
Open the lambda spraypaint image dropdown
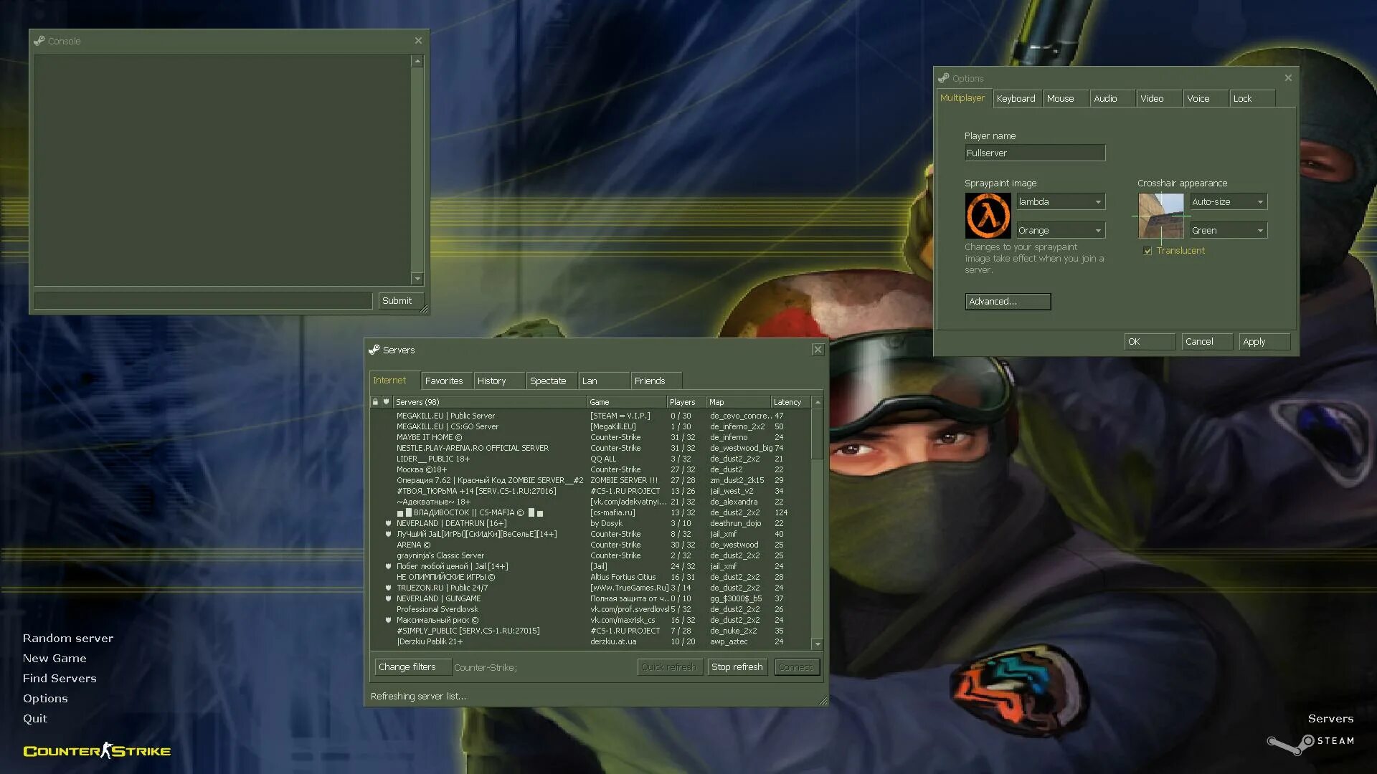pyautogui.click(x=1061, y=202)
